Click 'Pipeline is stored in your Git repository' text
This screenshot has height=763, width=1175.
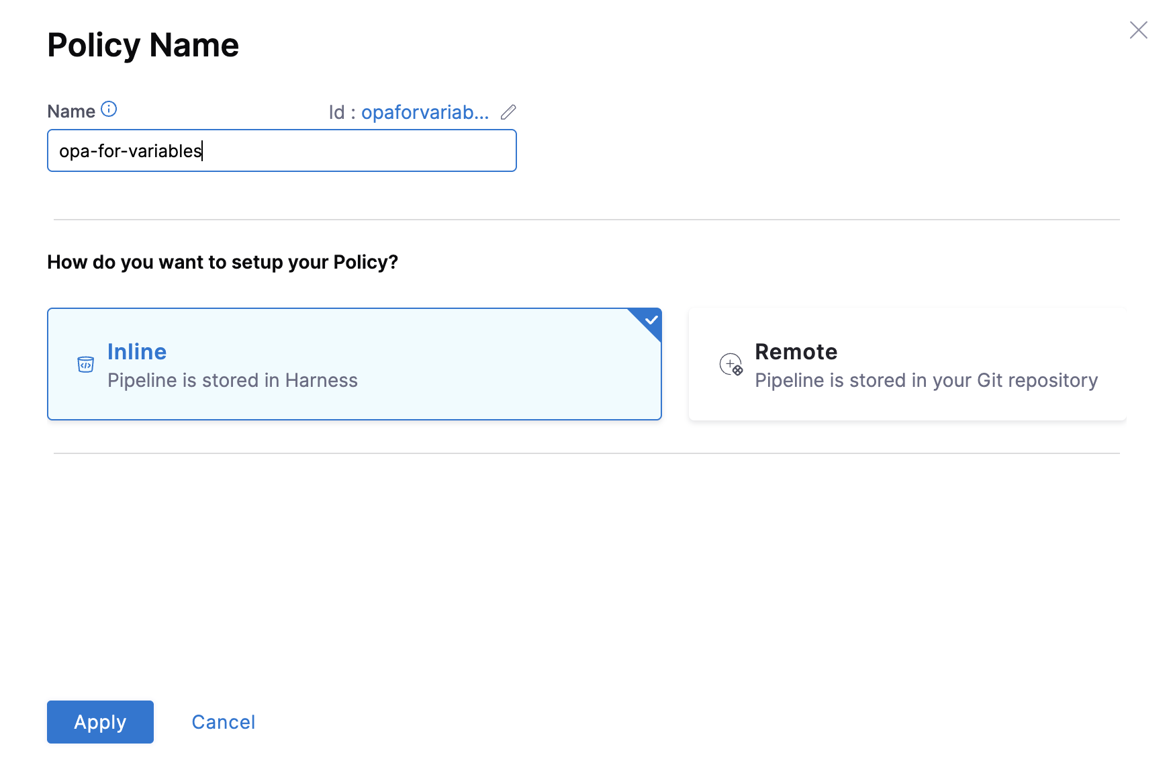(926, 381)
